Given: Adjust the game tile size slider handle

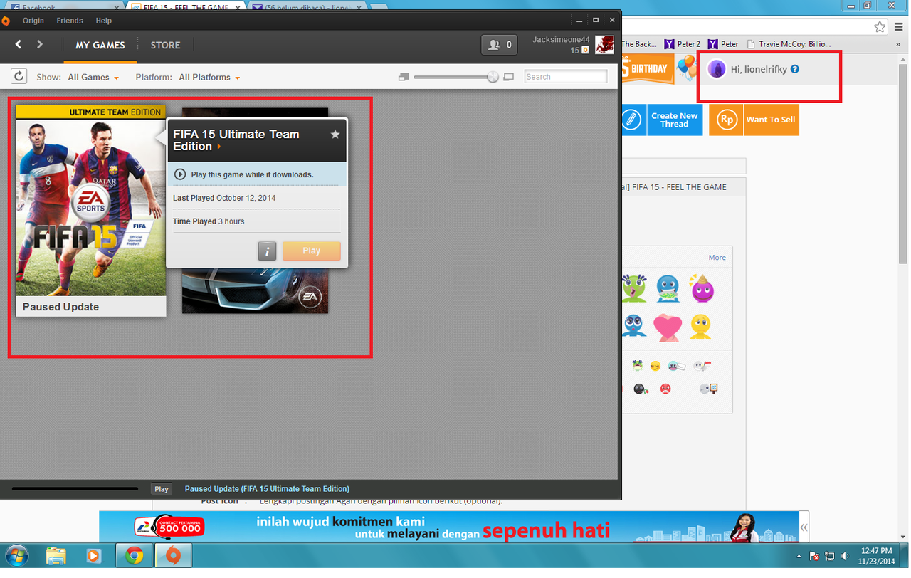Looking at the screenshot, I should point(493,77).
